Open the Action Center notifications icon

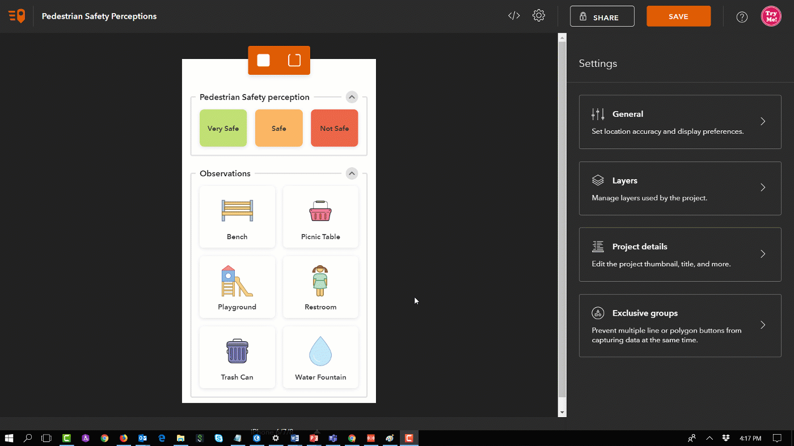777,438
